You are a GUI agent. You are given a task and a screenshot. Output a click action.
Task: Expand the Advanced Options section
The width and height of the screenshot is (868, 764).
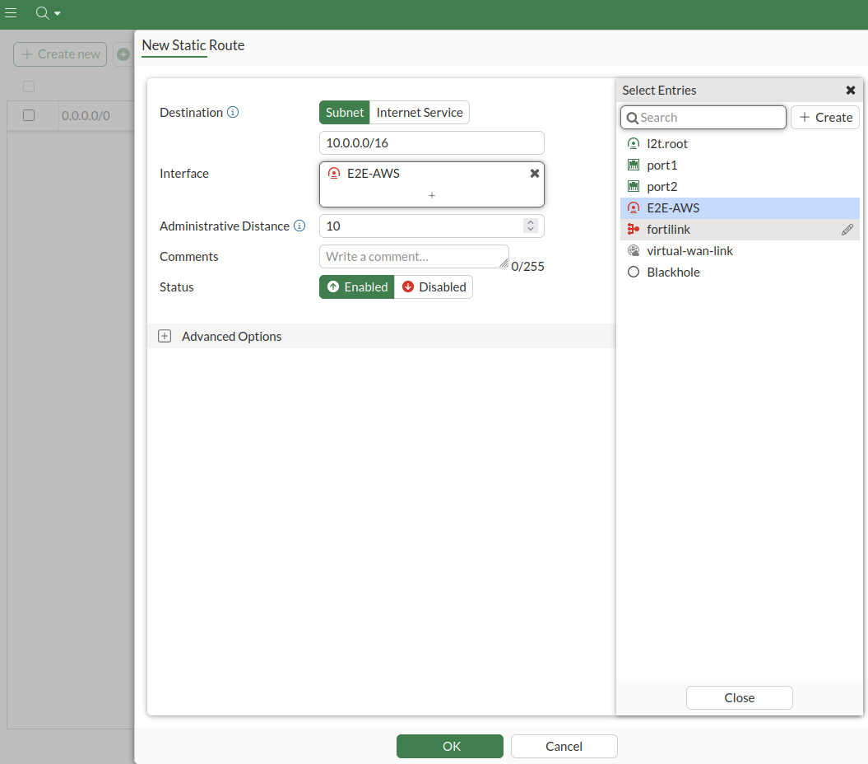[165, 336]
